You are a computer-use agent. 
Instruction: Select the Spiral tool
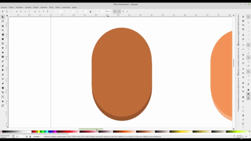pos(3,57)
